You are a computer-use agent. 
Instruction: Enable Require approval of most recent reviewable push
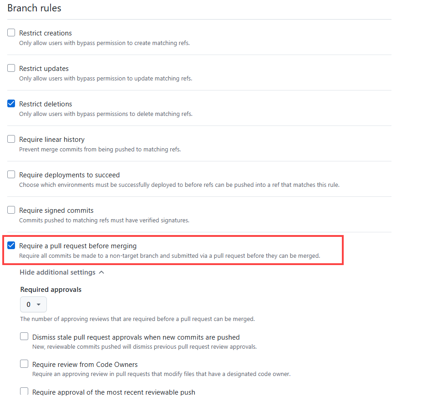click(24, 391)
